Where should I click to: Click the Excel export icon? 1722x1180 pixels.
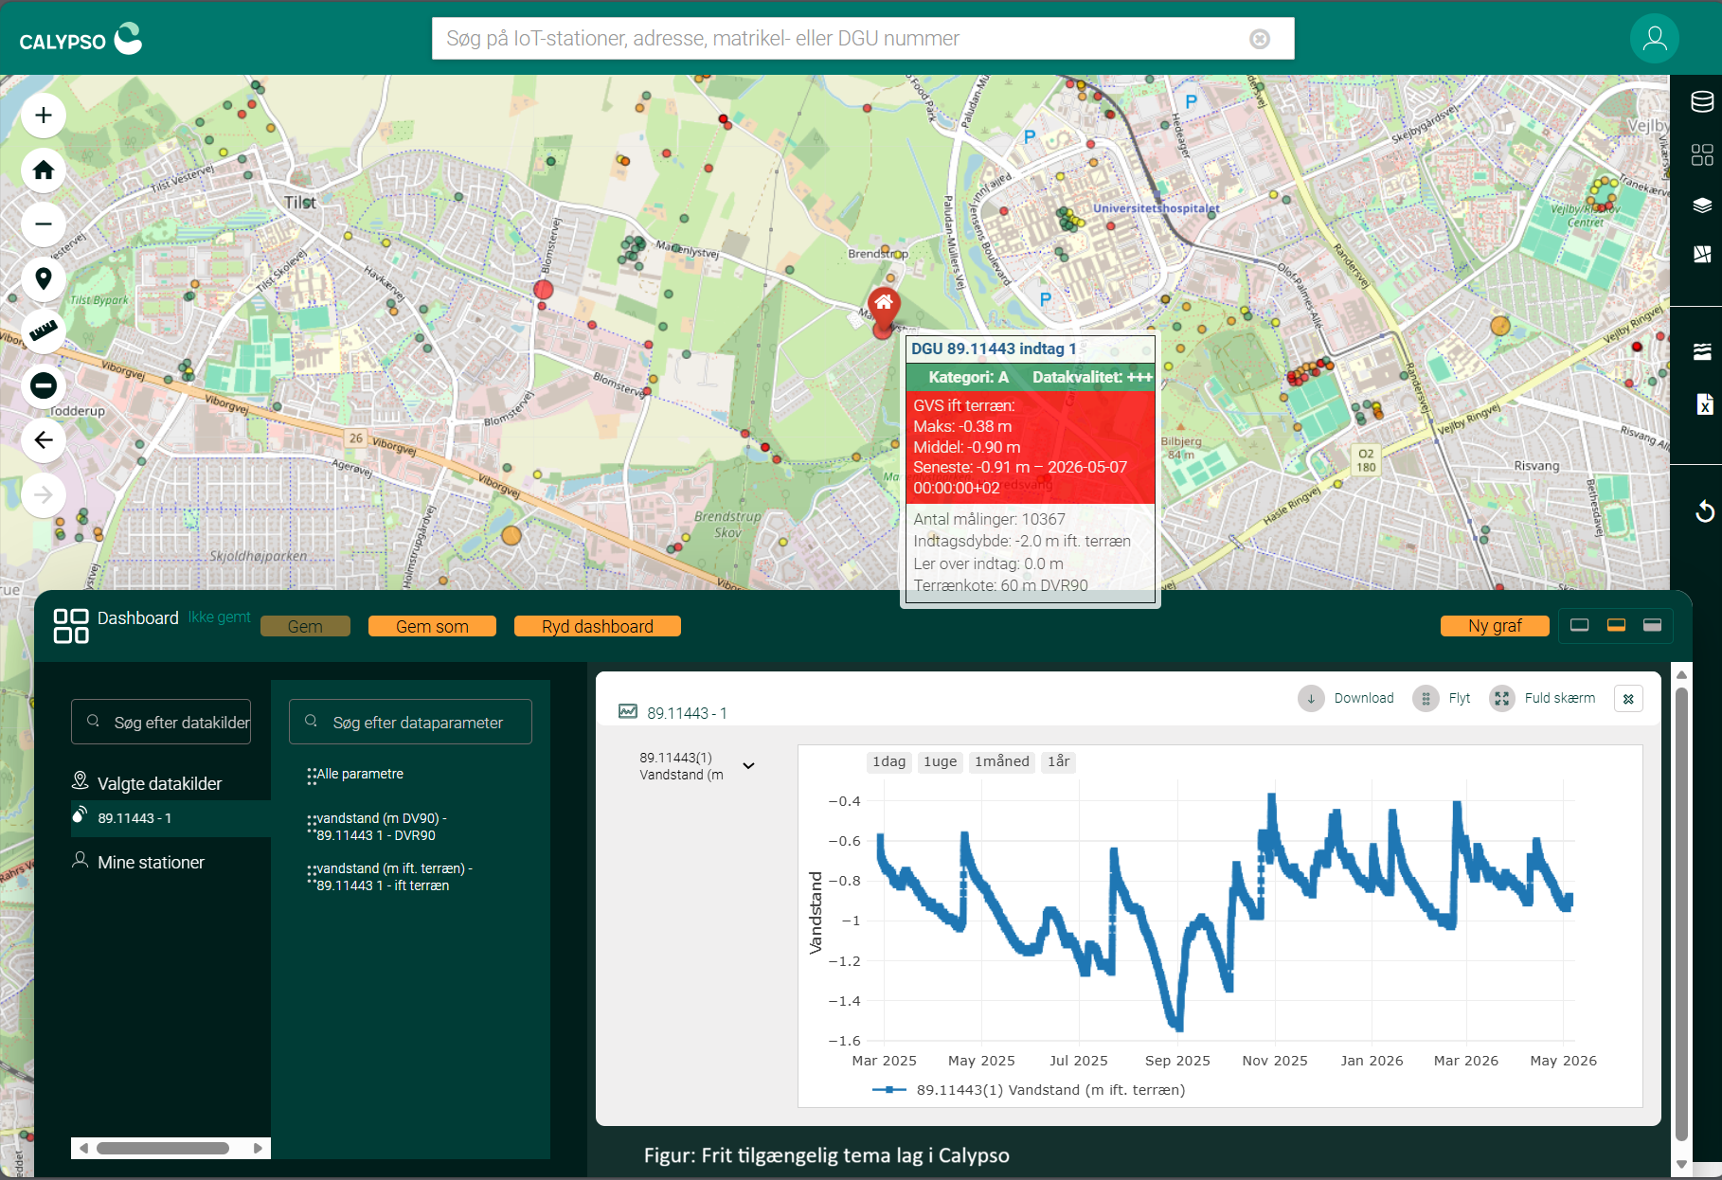pos(1704,404)
